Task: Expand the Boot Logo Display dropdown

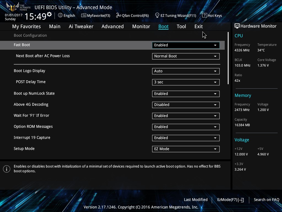Action: 186,71
